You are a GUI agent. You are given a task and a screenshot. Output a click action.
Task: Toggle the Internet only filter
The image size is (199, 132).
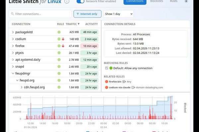click(88, 14)
